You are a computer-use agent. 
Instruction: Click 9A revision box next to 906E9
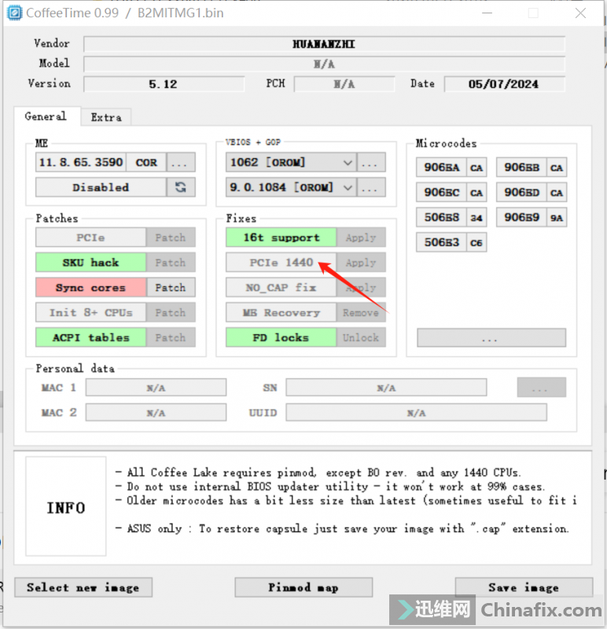pyautogui.click(x=557, y=218)
